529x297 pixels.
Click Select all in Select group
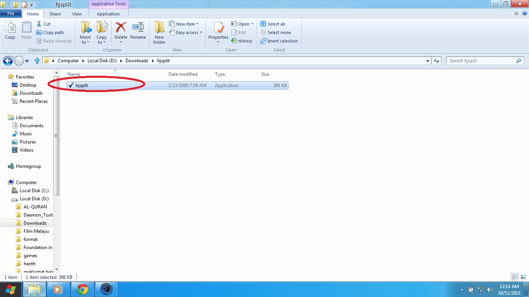[273, 24]
